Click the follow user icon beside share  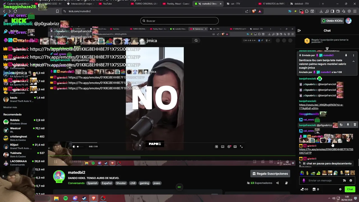[x=286, y=183]
